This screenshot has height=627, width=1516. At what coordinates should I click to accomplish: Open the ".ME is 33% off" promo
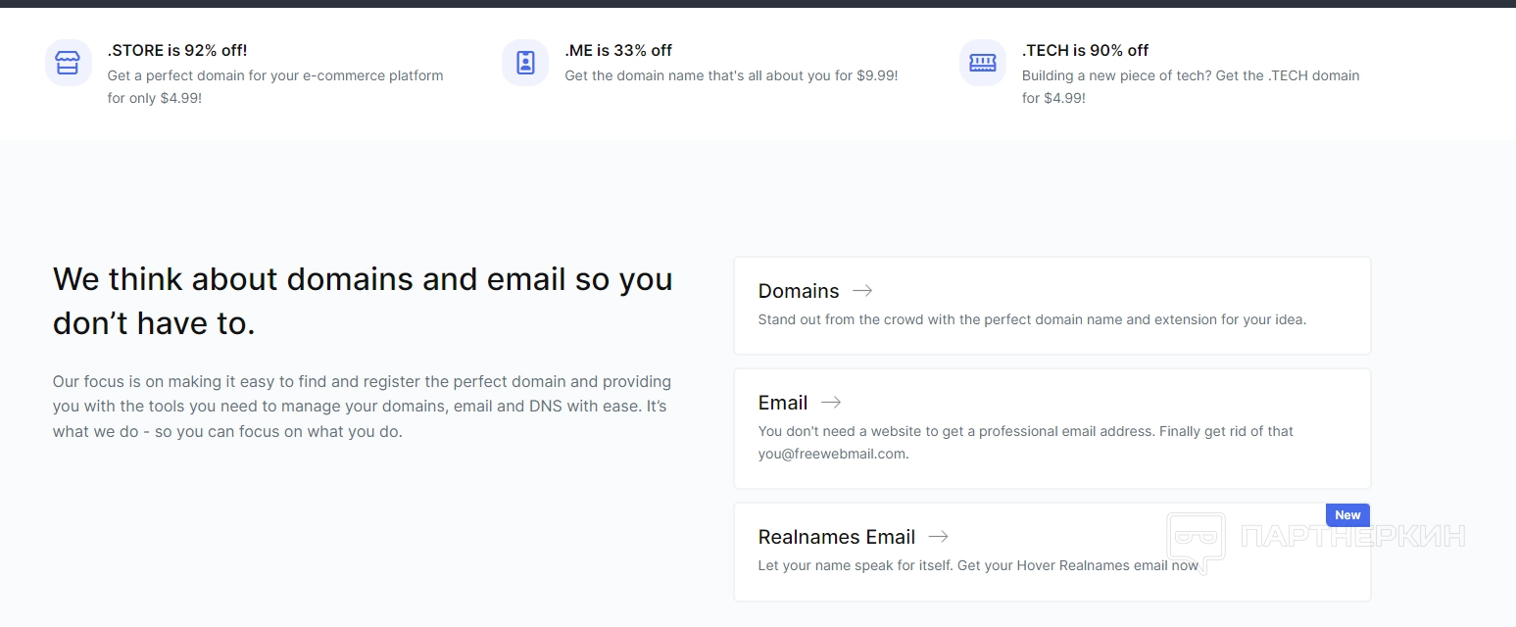618,50
